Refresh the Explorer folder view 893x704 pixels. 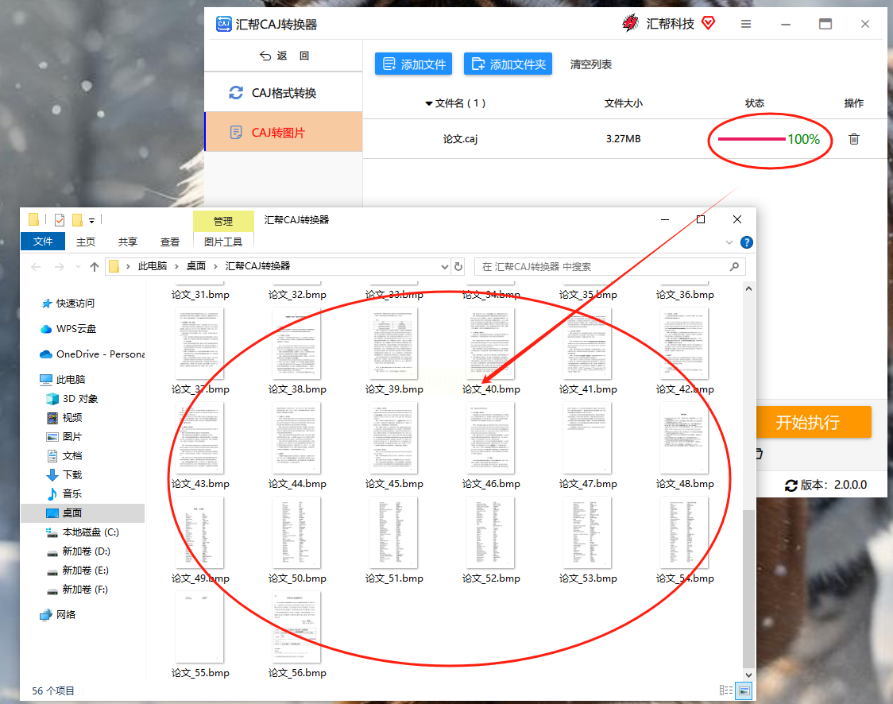tap(458, 266)
